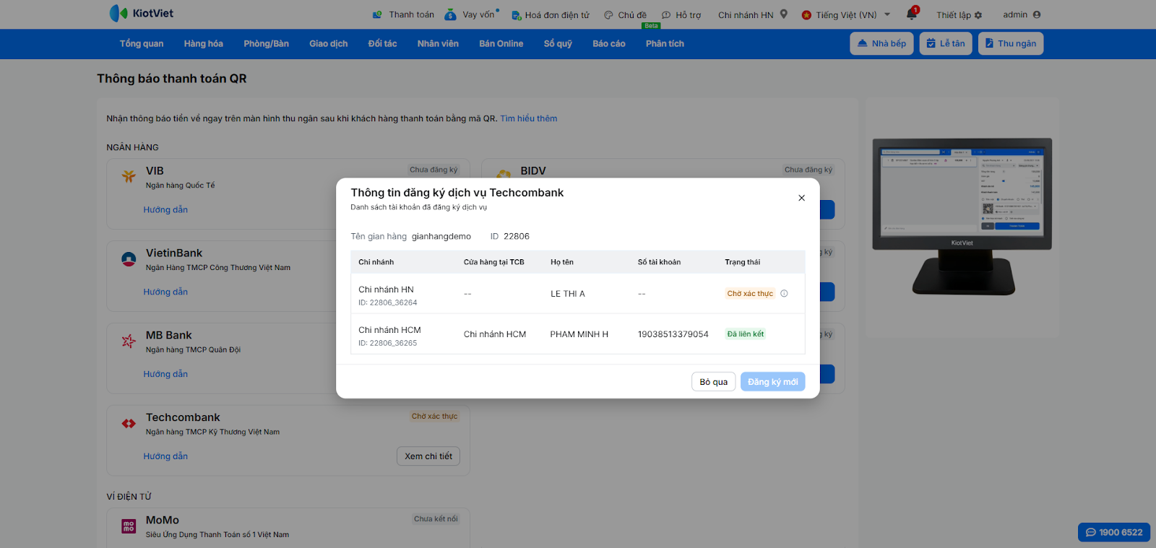Screen dimensions: 1156x548
Task: Open the Hàng hóa menu
Action: [203, 44]
